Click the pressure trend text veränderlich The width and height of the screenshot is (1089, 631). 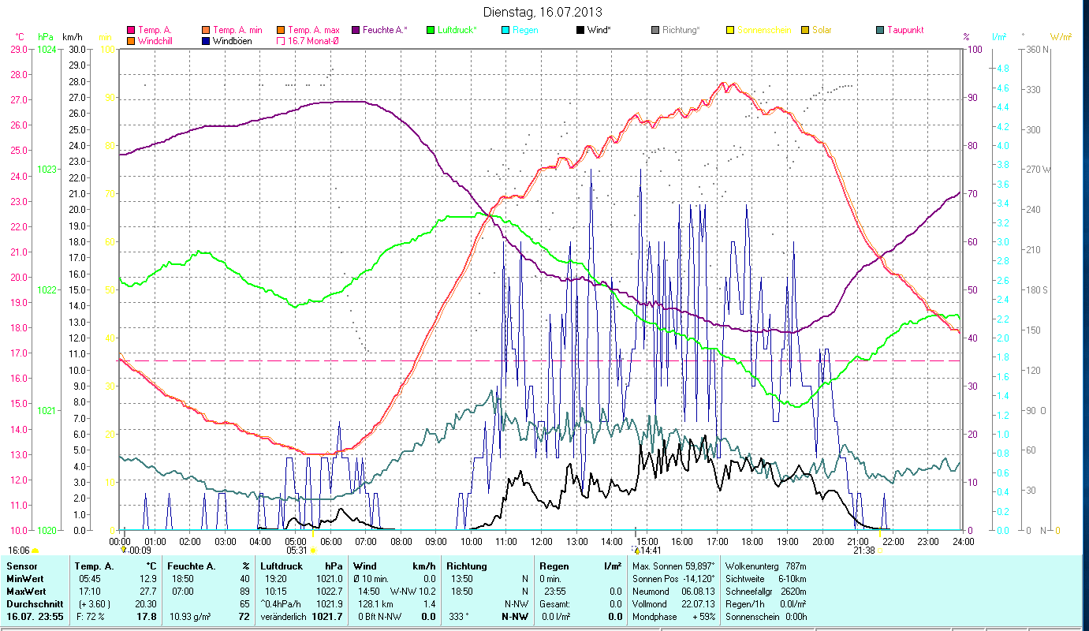pyautogui.click(x=284, y=617)
